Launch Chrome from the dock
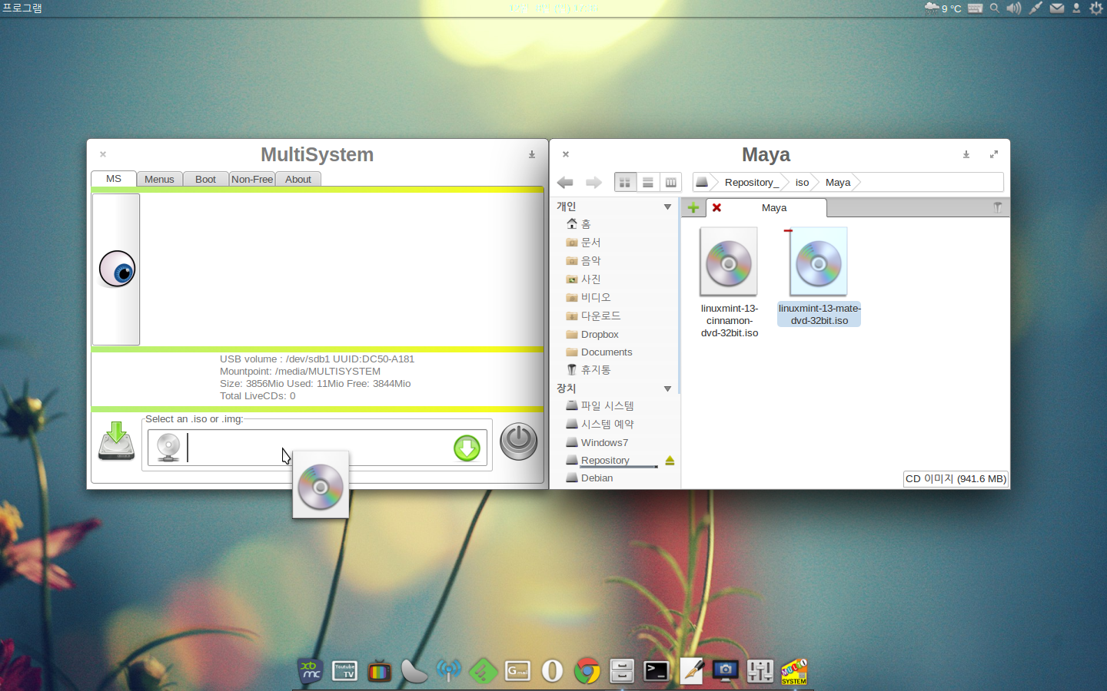The height and width of the screenshot is (691, 1107). [x=587, y=671]
